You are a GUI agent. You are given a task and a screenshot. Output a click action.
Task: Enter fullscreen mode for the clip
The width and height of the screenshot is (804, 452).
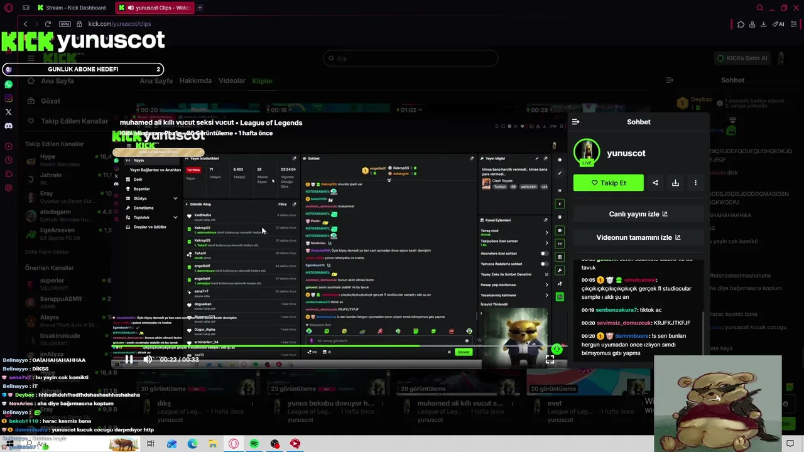tap(550, 359)
